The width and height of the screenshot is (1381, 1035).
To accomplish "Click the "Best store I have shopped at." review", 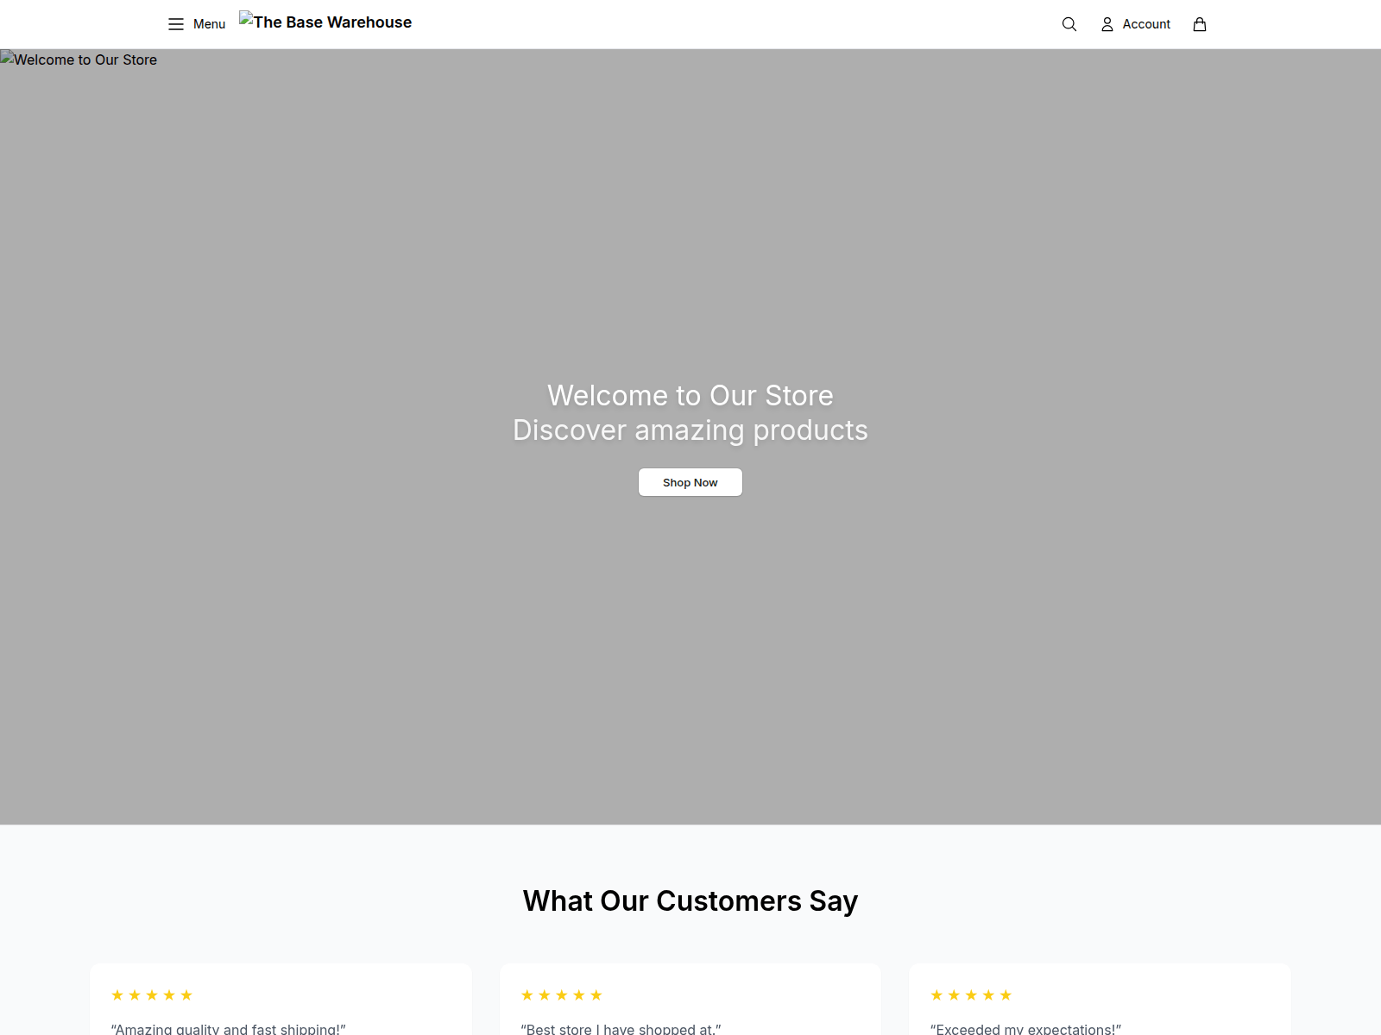I will (621, 1028).
